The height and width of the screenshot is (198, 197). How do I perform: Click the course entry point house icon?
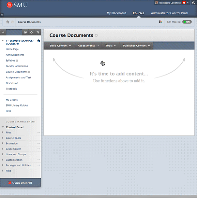click(38, 41)
